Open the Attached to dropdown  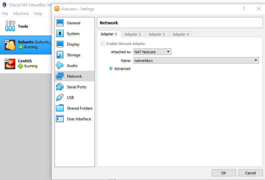click(152, 52)
